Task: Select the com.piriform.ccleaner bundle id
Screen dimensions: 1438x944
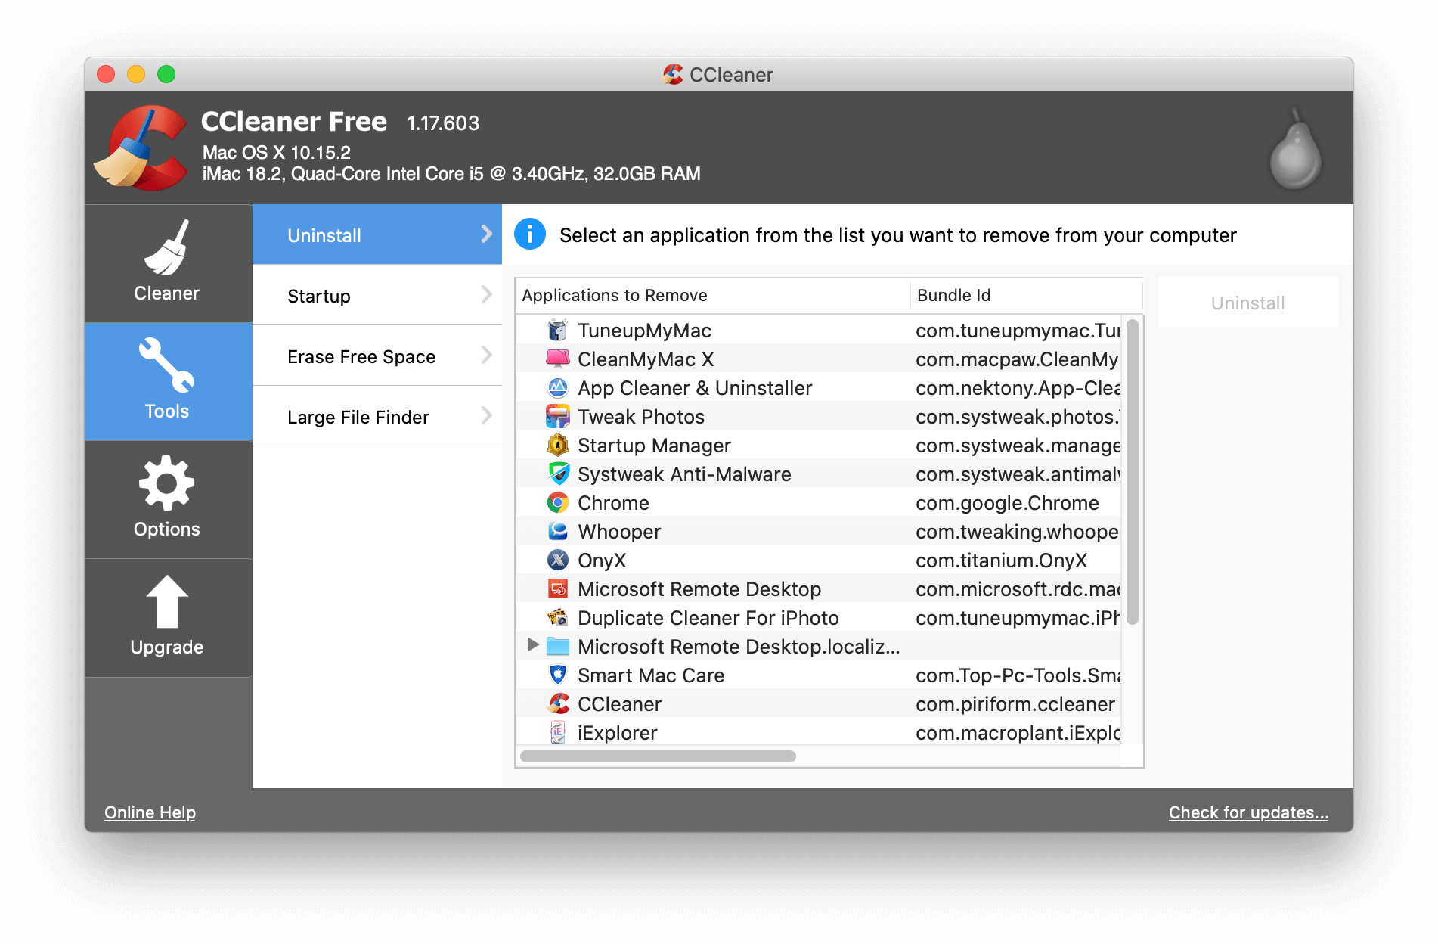Action: pos(1015,703)
